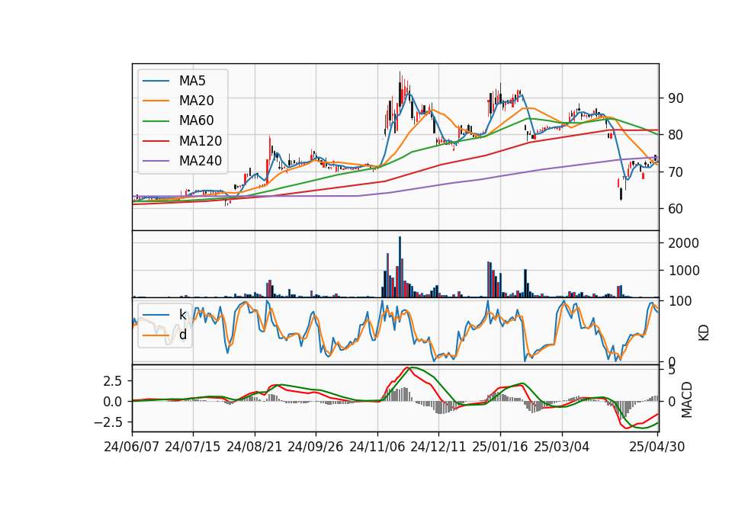Click the 25/01/16 date axis label

coord(499,447)
